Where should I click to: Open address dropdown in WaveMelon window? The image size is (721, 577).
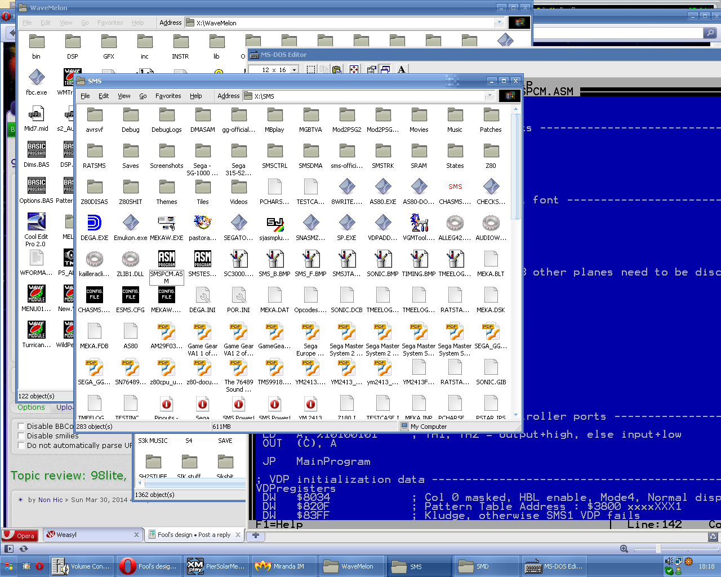coord(499,23)
